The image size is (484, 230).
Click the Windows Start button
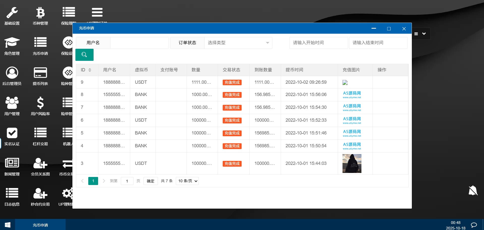pyautogui.click(x=8, y=225)
